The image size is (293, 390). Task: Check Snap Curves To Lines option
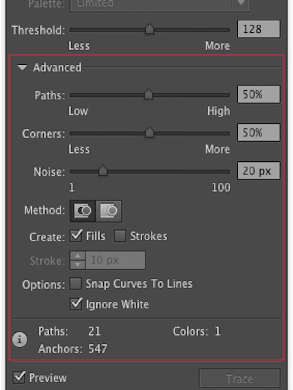[x=76, y=284]
